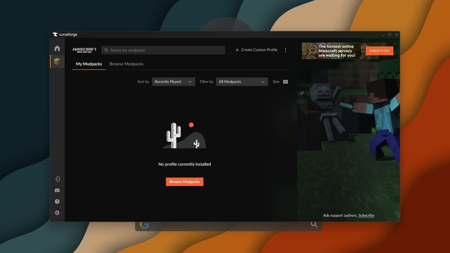The height and width of the screenshot is (253, 450).
Task: Open the help question mark icon
Action: (57, 201)
